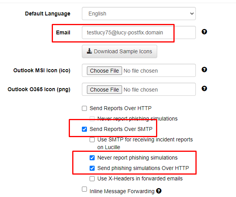Choose File for Outlook O365 Icon
The image size is (236, 197).
click(104, 90)
